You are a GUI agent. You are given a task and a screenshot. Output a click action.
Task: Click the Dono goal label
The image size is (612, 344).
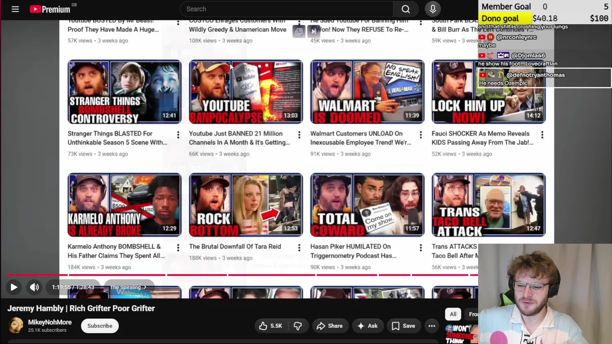500,18
